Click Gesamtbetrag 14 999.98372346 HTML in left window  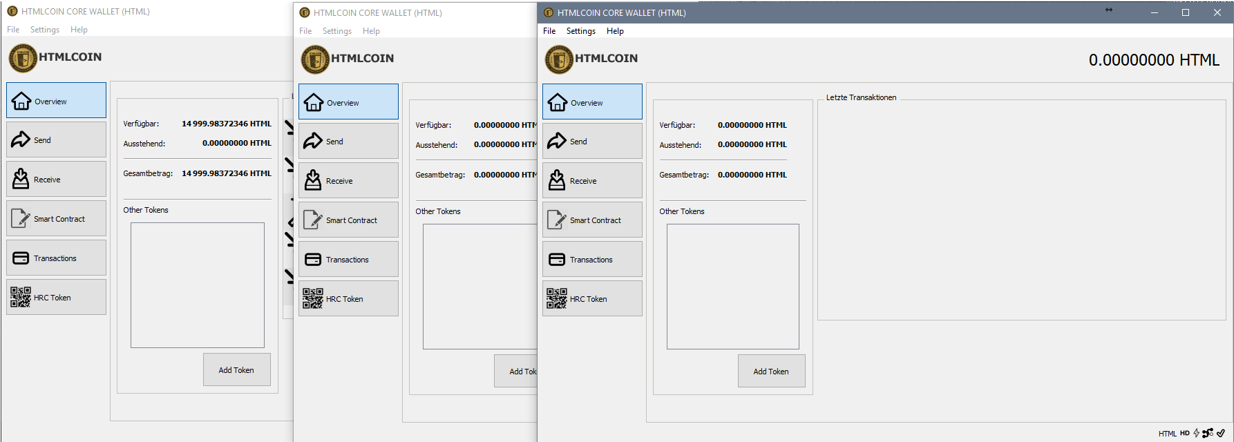[x=227, y=173]
